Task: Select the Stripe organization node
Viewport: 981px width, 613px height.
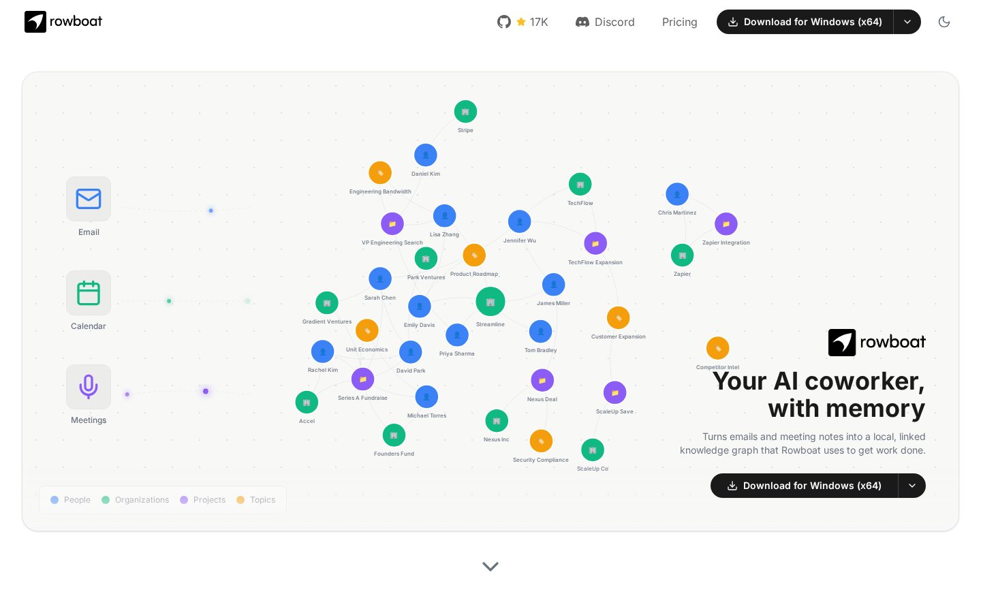Action: [465, 112]
